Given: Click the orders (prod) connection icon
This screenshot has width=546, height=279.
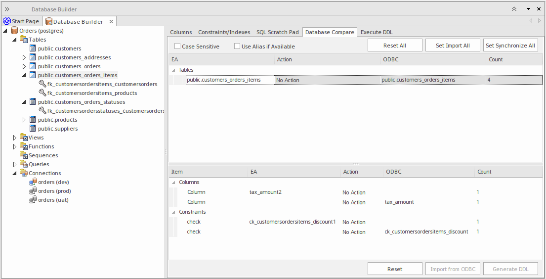Looking at the screenshot, I should point(33,191).
